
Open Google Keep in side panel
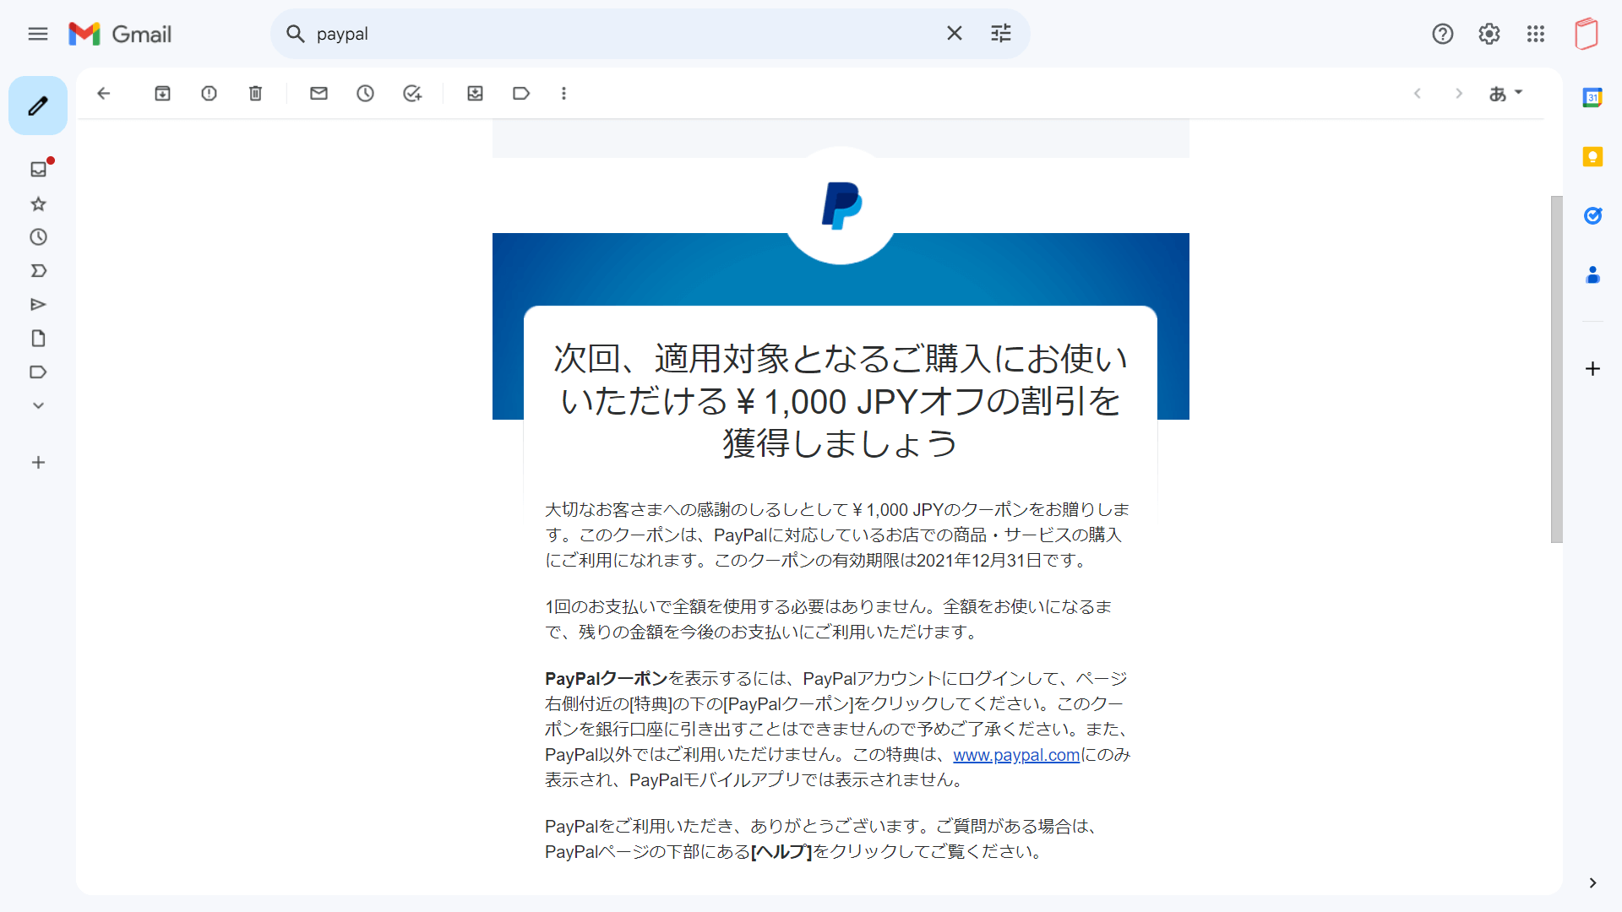coord(1593,157)
